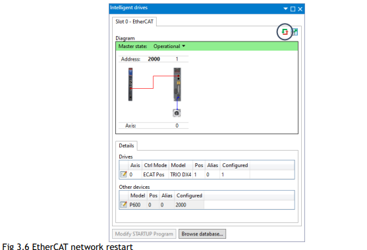This screenshot has width=367, height=250.
Task: Click the Alias header in Other devices
Action: (167, 195)
